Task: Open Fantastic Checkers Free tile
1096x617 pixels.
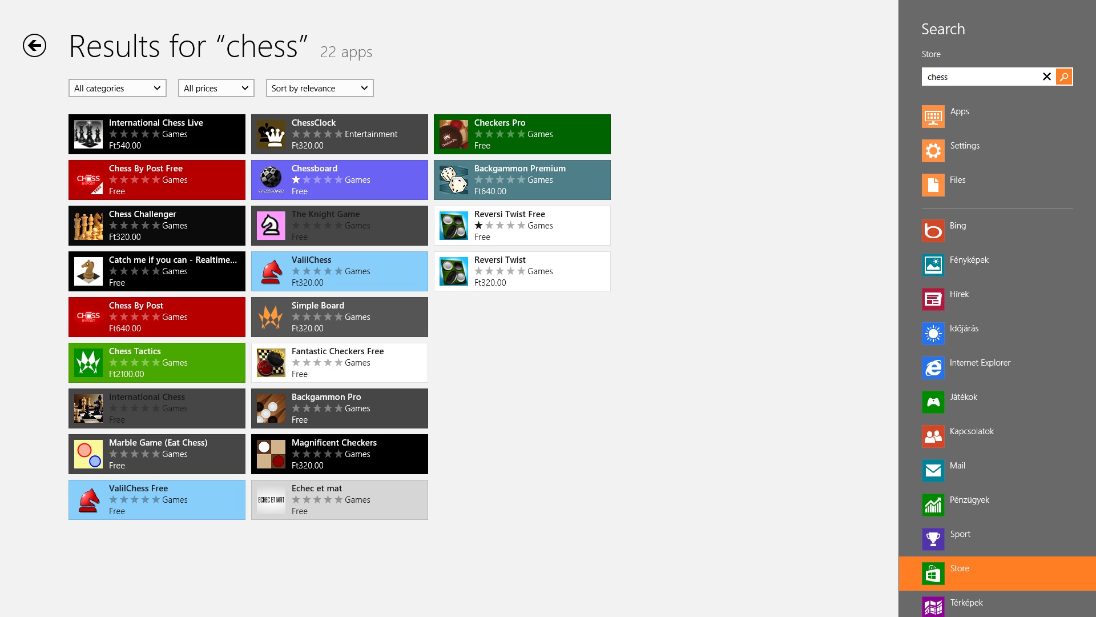Action: click(x=340, y=363)
